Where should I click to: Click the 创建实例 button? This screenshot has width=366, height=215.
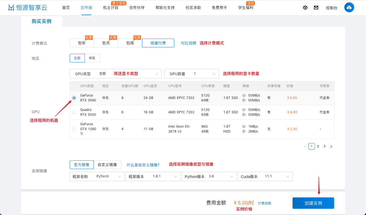coord(313,203)
